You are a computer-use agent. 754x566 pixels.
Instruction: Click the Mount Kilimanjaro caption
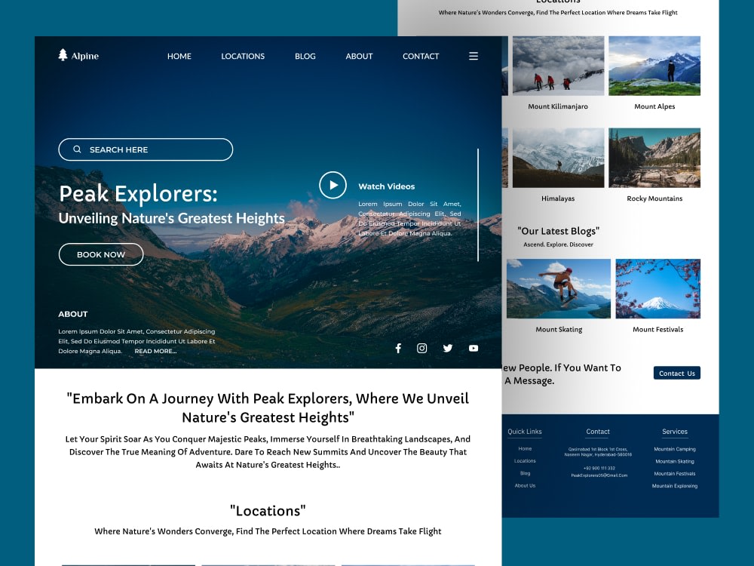pos(558,106)
